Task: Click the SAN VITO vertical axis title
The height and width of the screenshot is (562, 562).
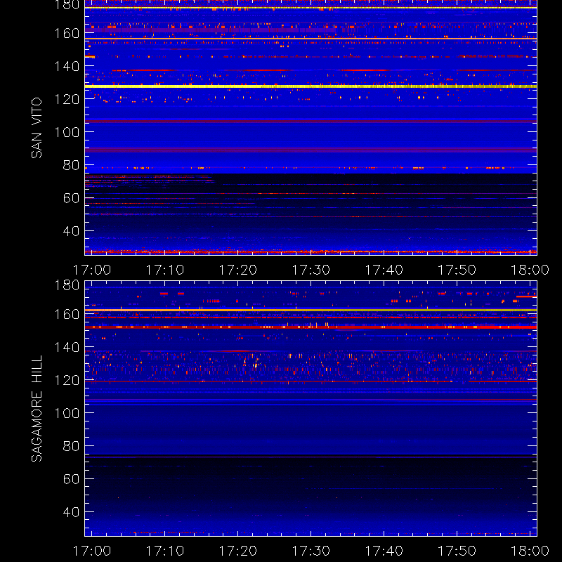Action: [x=37, y=128]
